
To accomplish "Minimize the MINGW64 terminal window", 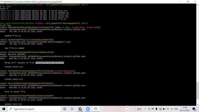I will coord(181,2).
